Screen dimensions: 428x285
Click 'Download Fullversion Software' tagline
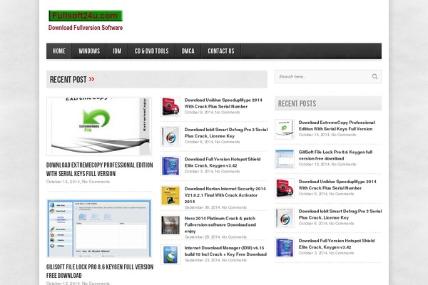pos(86,28)
